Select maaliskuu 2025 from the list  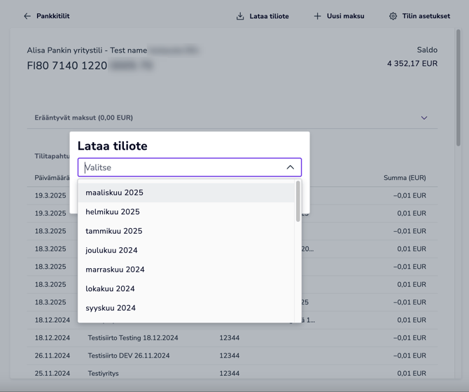[114, 192]
